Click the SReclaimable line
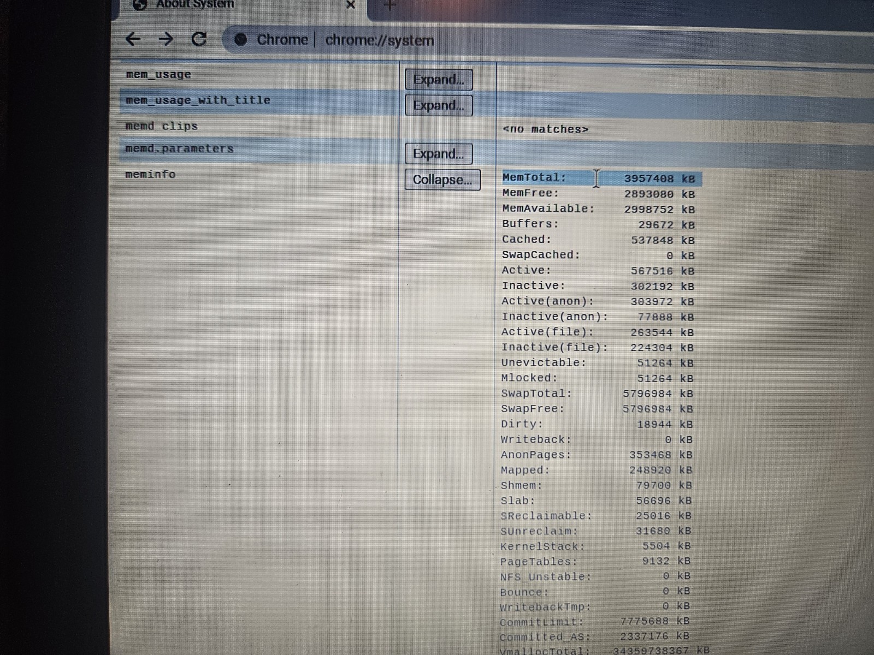This screenshot has height=655, width=874. click(x=596, y=516)
